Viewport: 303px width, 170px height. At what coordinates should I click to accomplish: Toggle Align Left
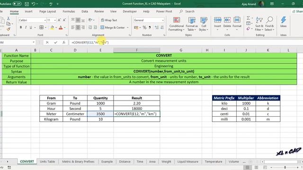pyautogui.click(x=72, y=27)
